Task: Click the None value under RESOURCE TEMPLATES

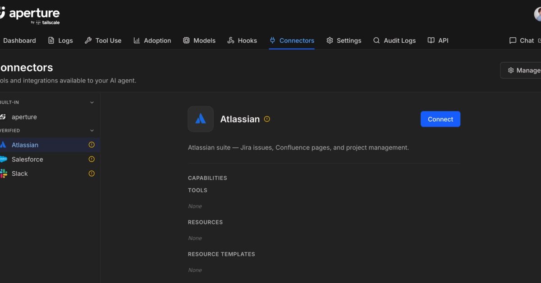Action: tap(195, 270)
